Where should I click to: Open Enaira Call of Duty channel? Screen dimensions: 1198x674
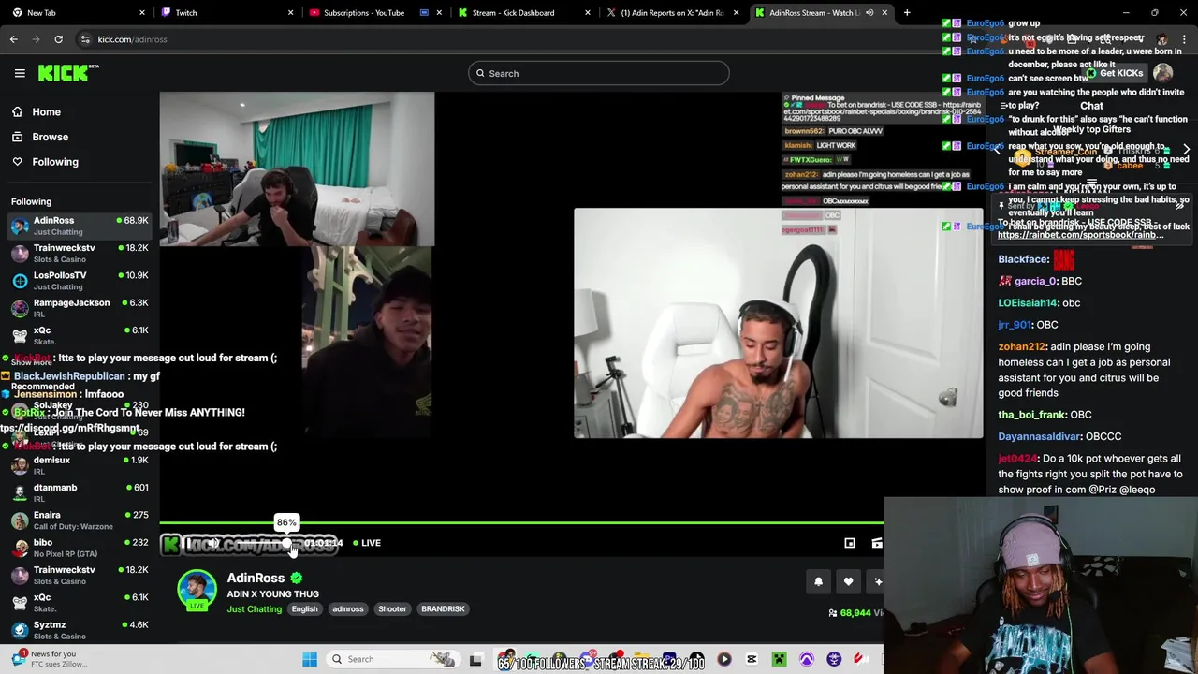[80, 520]
